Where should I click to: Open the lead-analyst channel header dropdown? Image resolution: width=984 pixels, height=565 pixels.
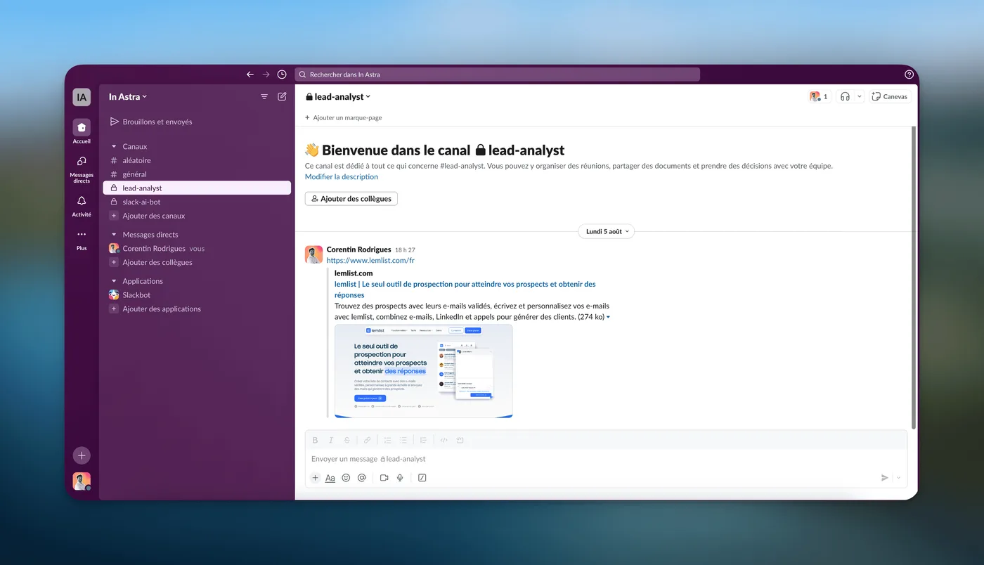[337, 97]
